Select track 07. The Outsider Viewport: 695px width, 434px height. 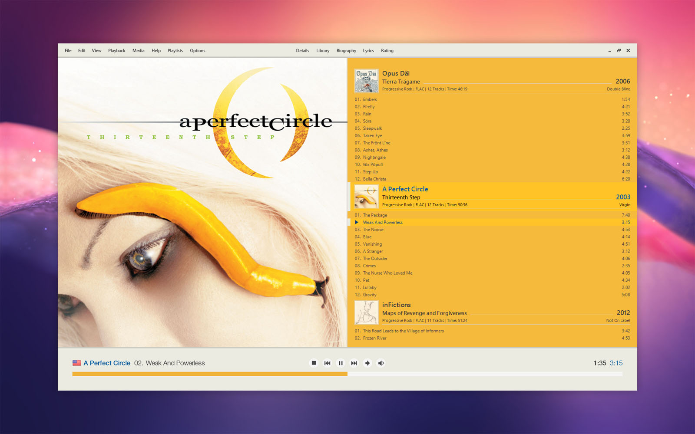(x=492, y=258)
